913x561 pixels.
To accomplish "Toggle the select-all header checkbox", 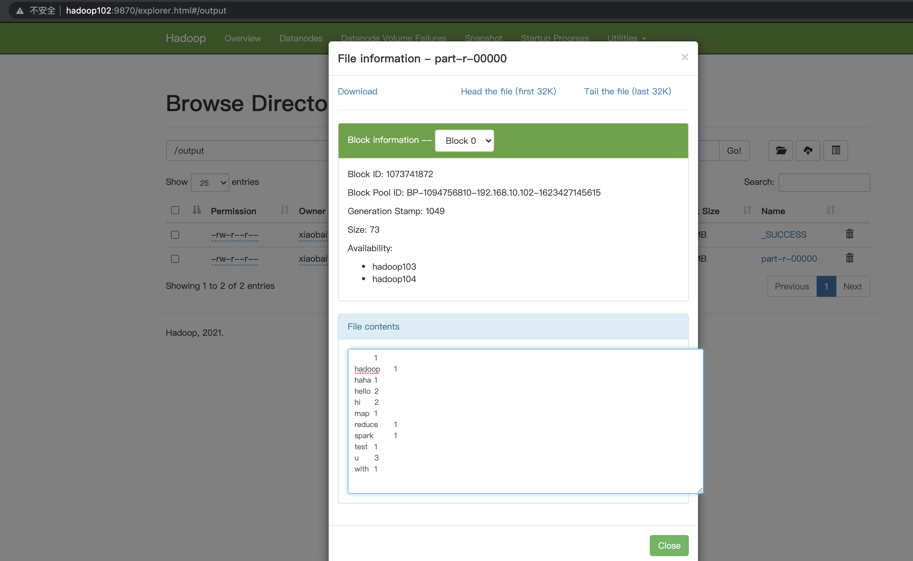I will [x=175, y=210].
